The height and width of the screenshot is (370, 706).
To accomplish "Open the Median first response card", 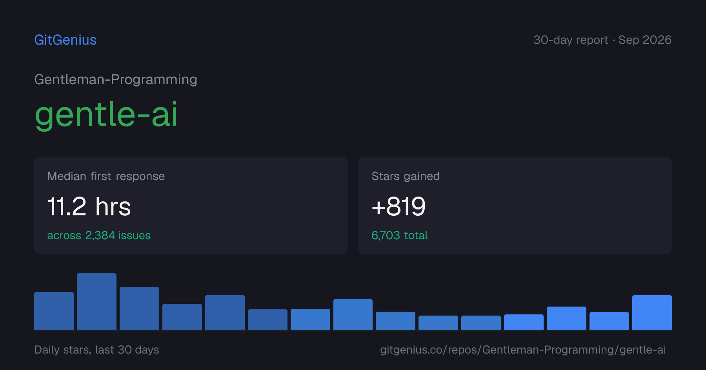I will tap(191, 206).
